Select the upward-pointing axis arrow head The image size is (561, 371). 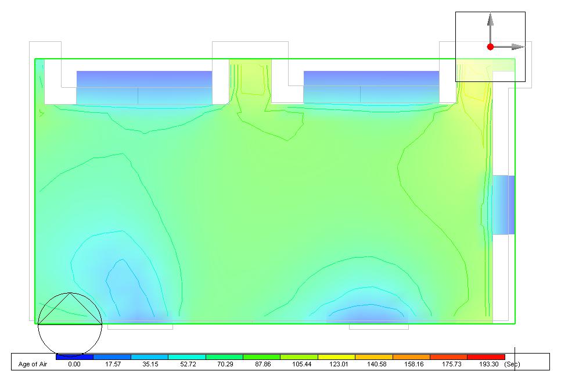click(x=491, y=19)
